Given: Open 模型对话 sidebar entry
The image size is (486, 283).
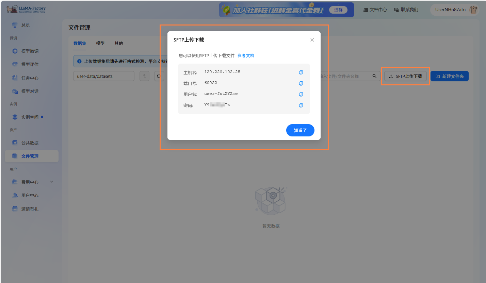Looking at the screenshot, I should pyautogui.click(x=30, y=91).
